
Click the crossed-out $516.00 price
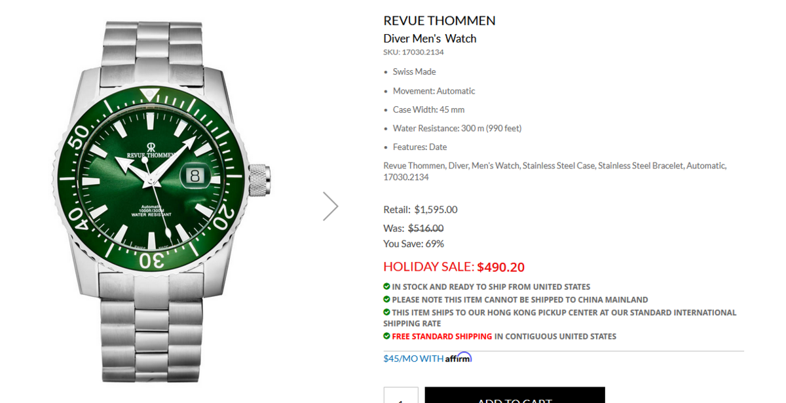coord(426,228)
